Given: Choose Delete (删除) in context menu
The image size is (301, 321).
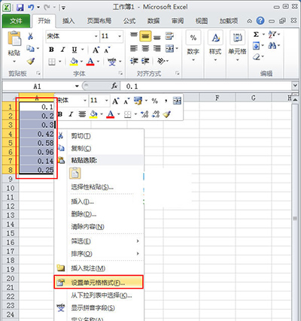Looking at the screenshot, I should pos(99,214).
